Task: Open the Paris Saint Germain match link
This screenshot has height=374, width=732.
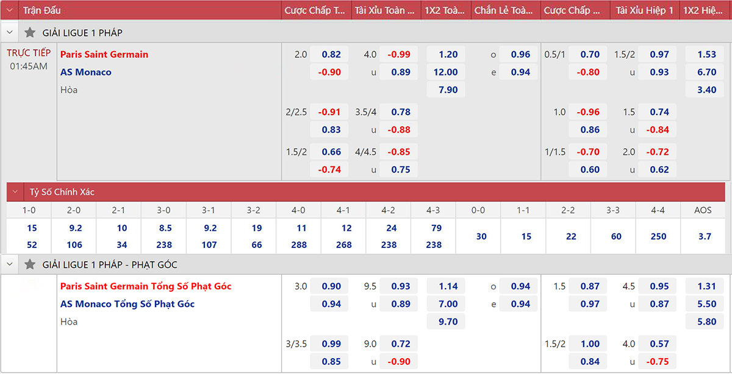Action: [104, 54]
